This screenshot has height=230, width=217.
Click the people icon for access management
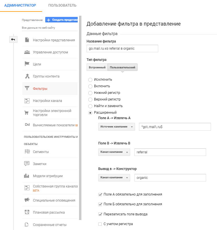[x=27, y=52]
